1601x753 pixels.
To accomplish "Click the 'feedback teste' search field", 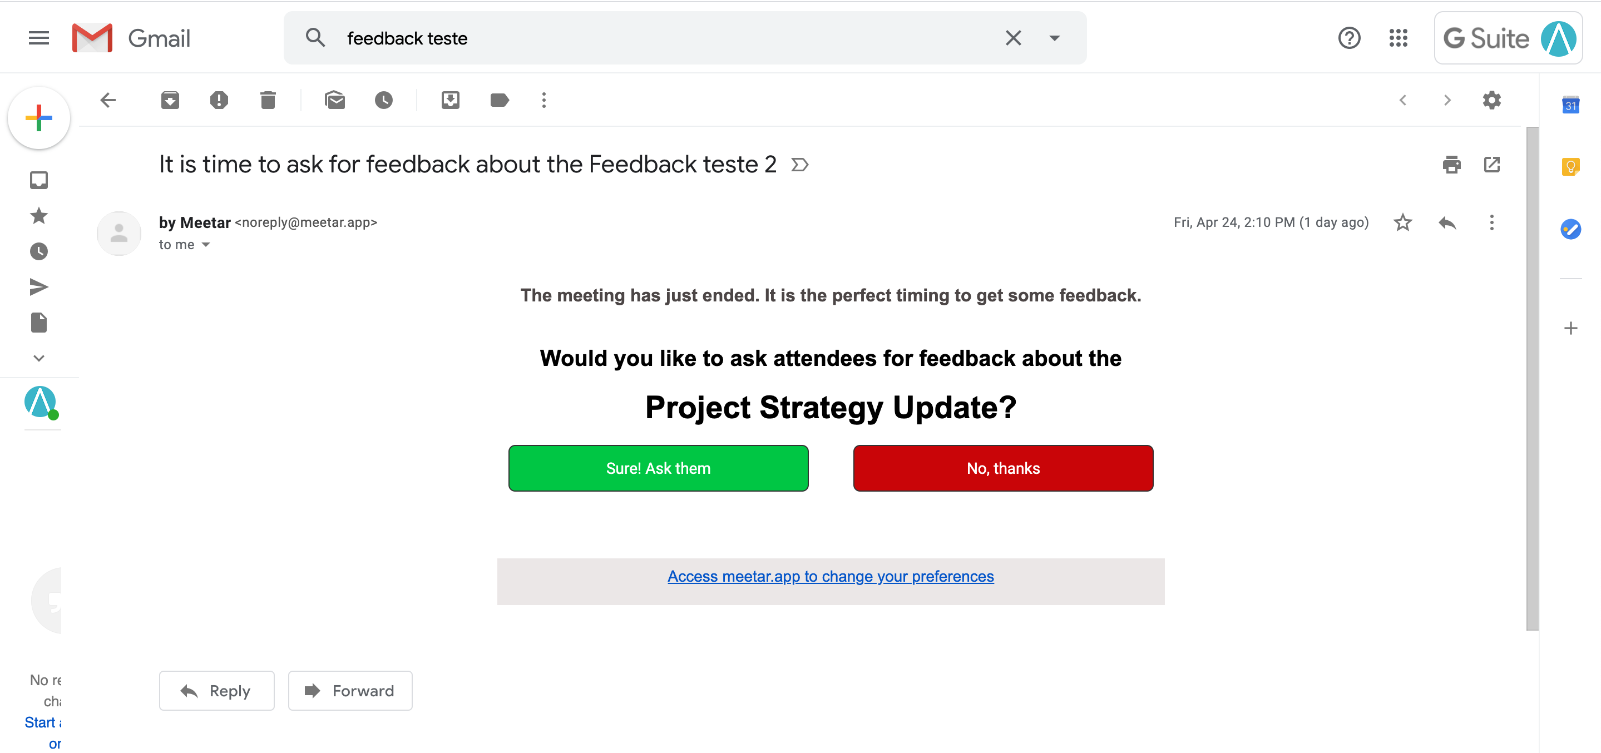I will 653,38.
